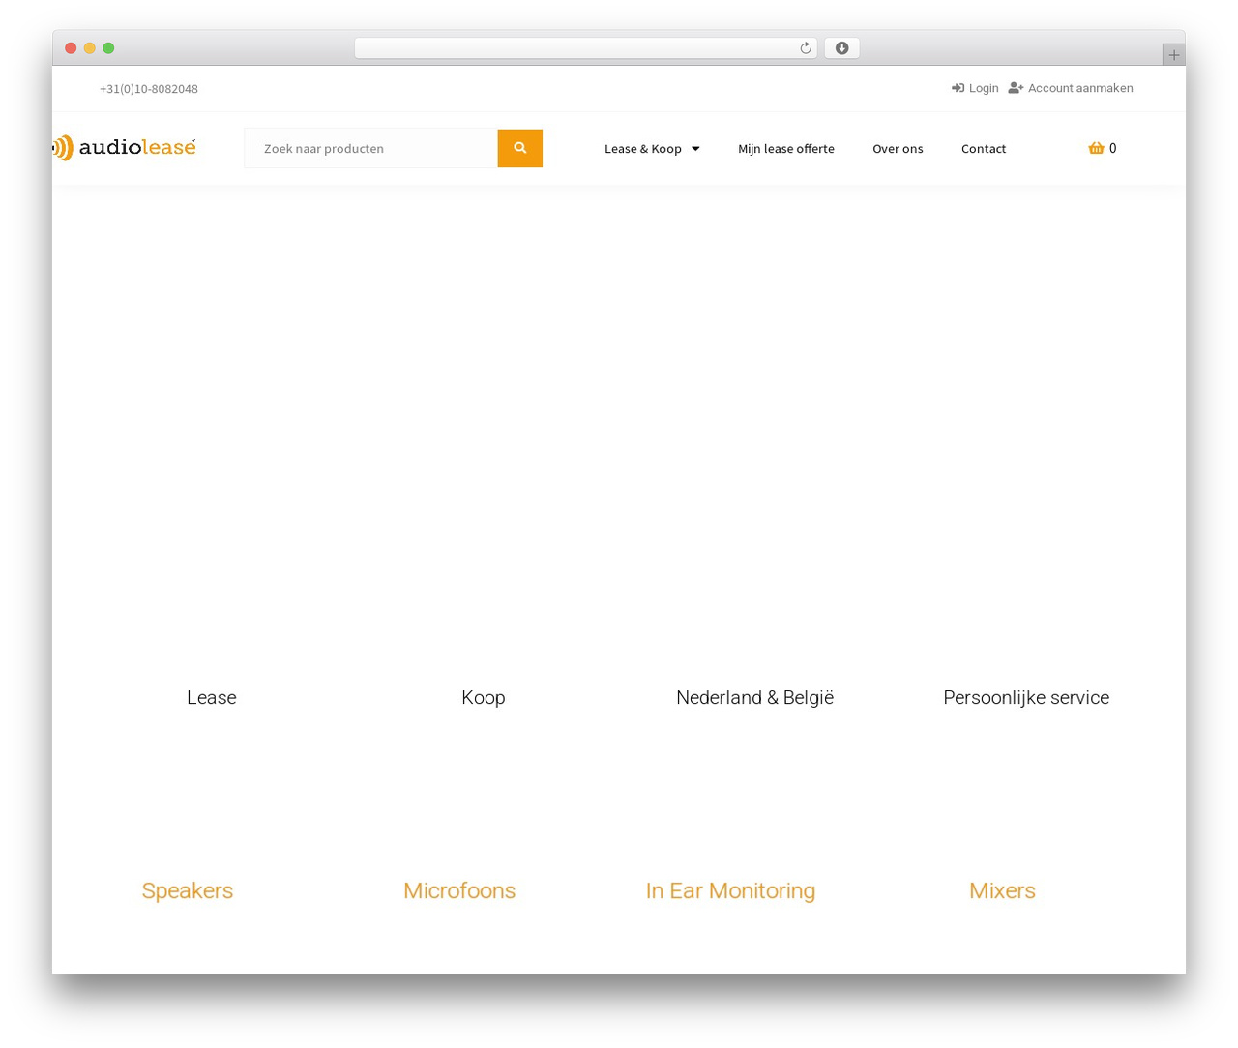
Task: Expand the Lease & Koop dropdown arrow
Action: pos(695,149)
